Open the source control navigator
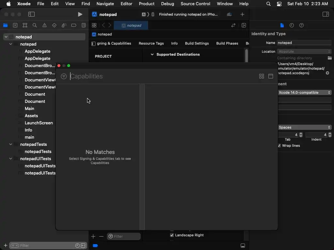Viewport: 334px width, 250px height. 15,25
